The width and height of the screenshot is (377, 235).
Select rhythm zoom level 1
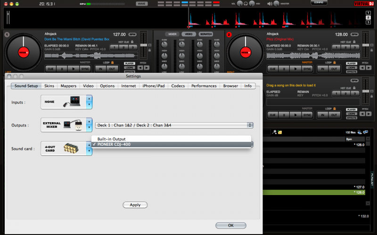[368, 13]
